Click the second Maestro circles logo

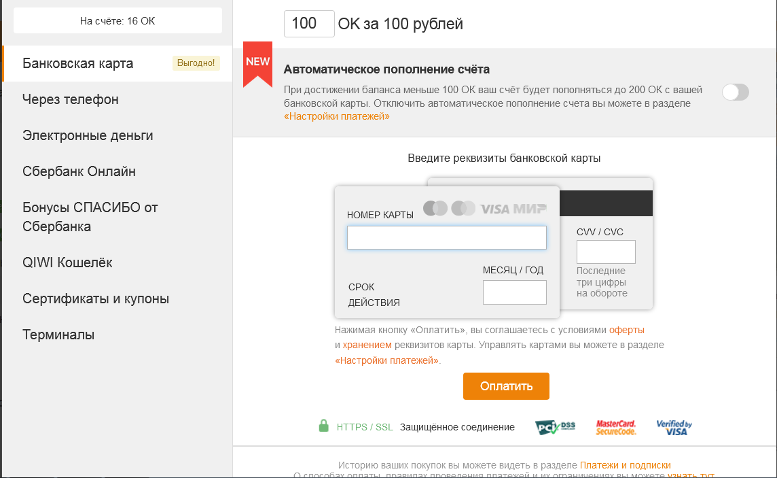point(463,208)
